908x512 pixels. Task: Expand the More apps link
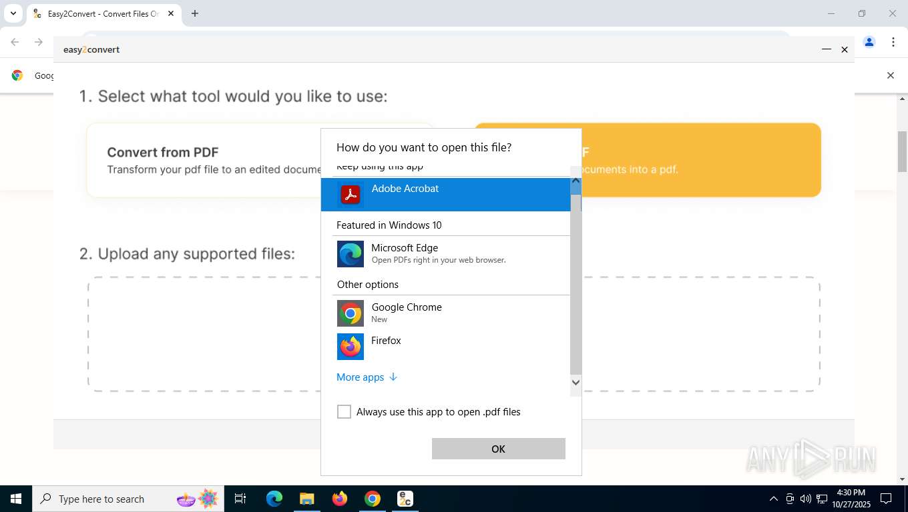point(367,377)
